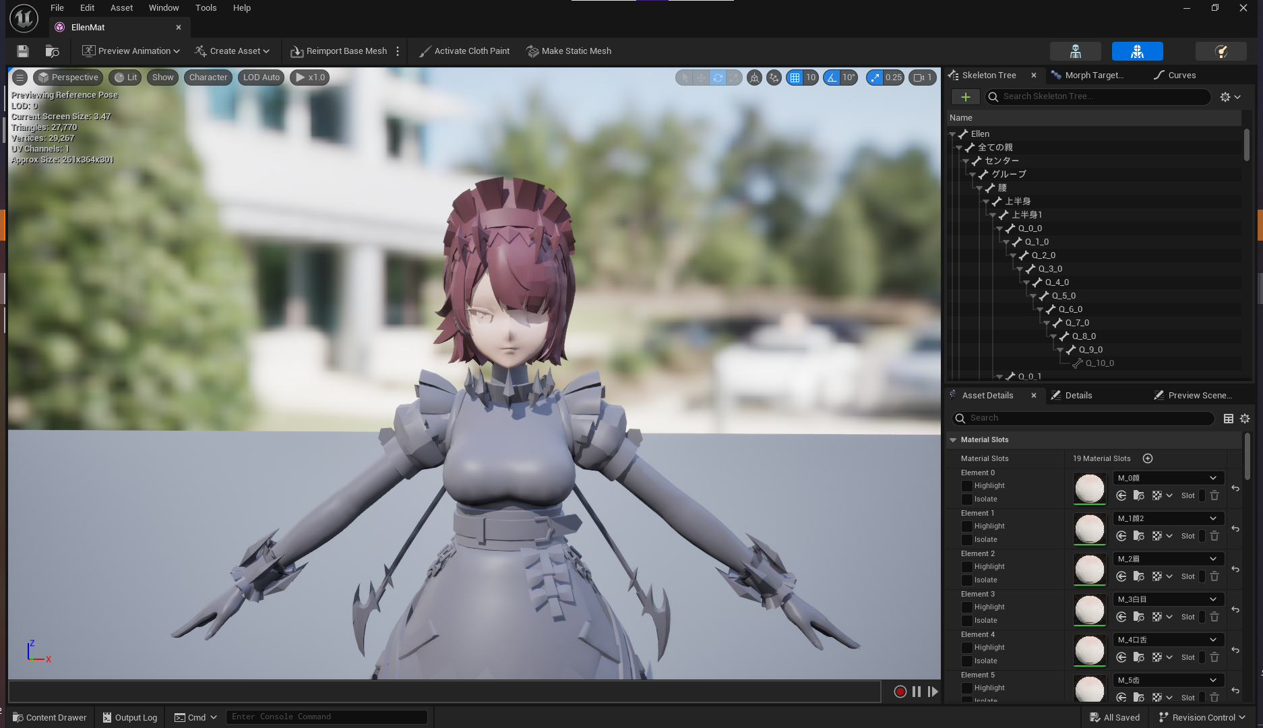Open Skeleton Tree settings gear
1263x728 pixels.
coord(1231,97)
